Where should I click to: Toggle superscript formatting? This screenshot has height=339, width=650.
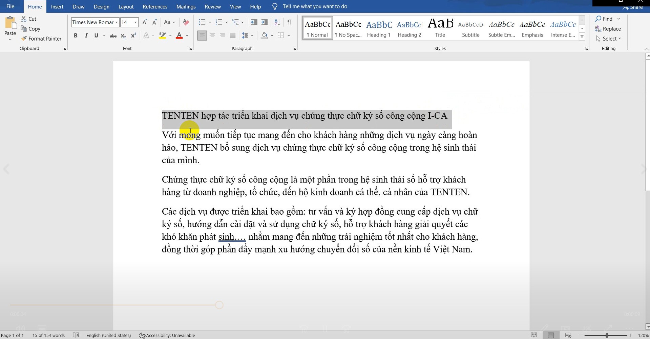pos(133,35)
